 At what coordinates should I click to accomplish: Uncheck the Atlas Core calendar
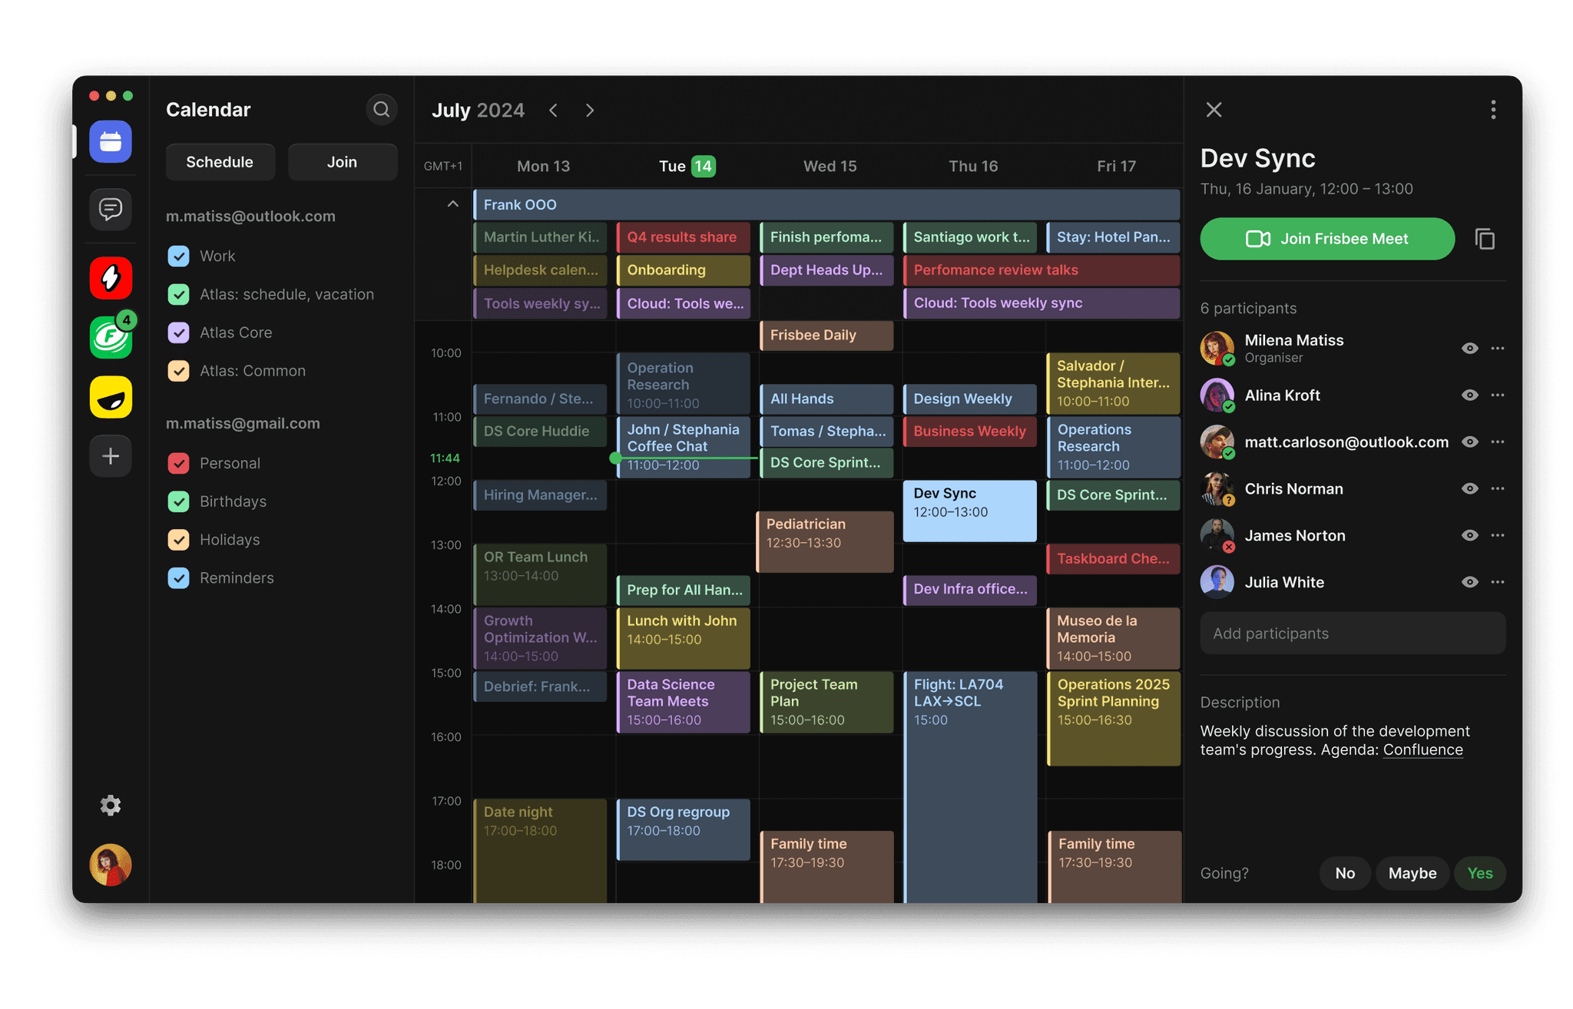[x=178, y=332]
